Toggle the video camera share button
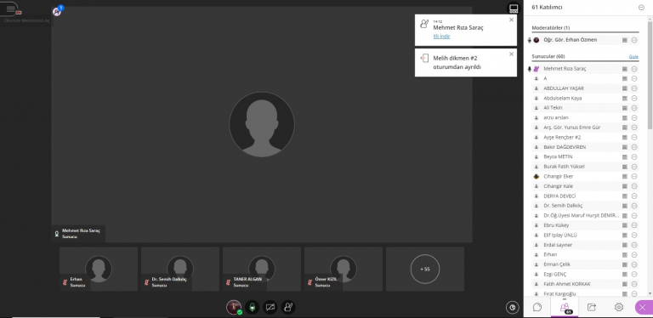The image size is (653, 318). 270,308
